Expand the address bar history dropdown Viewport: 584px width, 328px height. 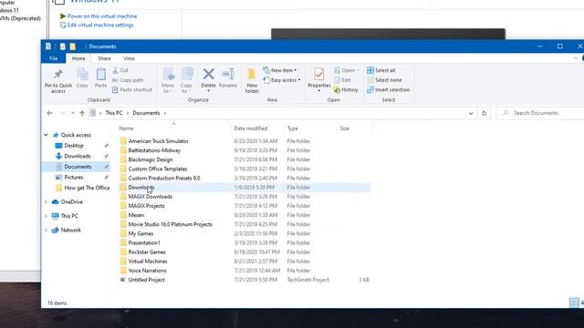point(471,113)
